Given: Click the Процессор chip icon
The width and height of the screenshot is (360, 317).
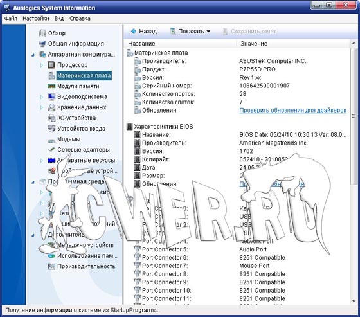Looking at the screenshot, I should 51,65.
